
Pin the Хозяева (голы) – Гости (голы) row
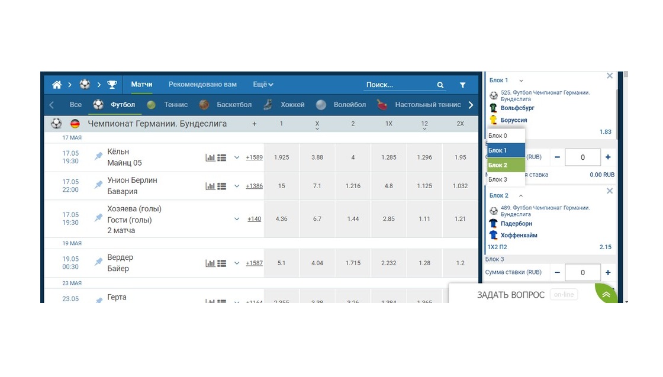pos(98,218)
